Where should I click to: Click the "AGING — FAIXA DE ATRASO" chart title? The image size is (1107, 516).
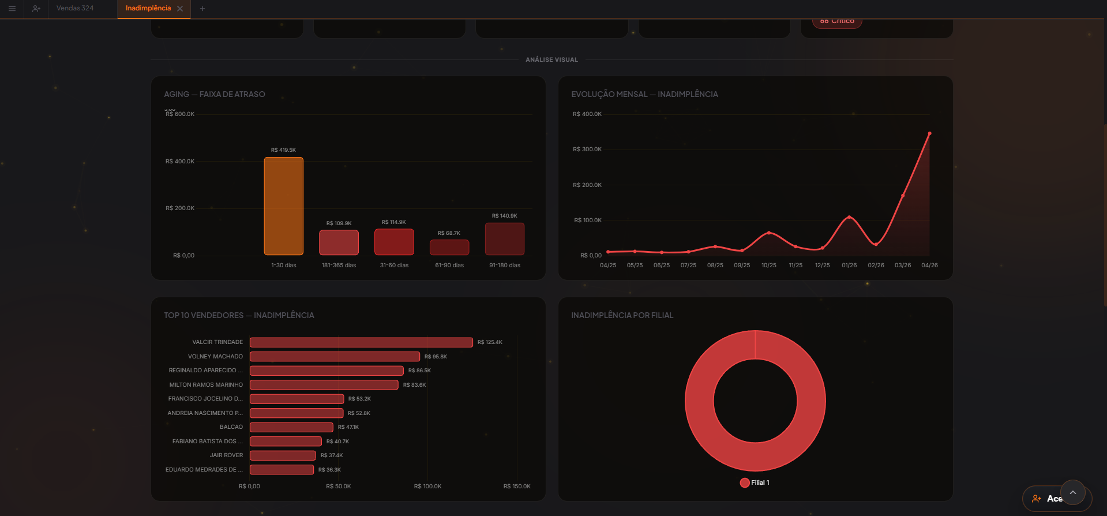pyautogui.click(x=215, y=94)
